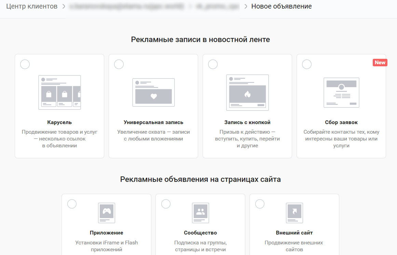397x255 pixels.
Task: Select the Сообщество radio button
Action: pos(166,204)
